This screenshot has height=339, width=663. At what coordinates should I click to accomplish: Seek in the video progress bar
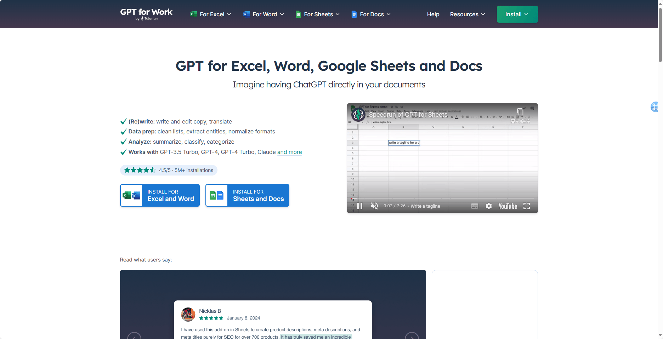pos(442,198)
